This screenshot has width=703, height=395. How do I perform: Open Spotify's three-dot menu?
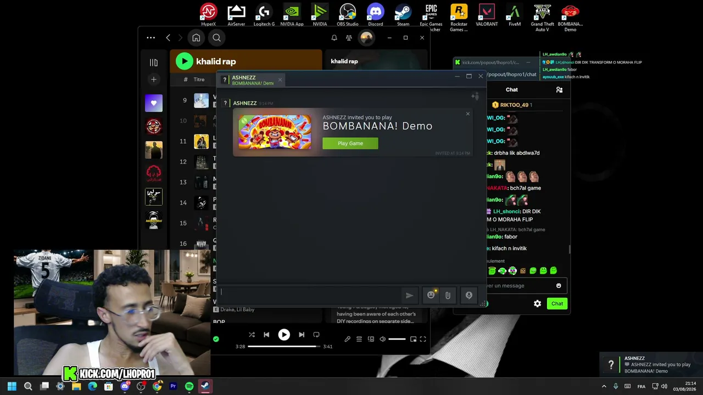[x=151, y=38]
